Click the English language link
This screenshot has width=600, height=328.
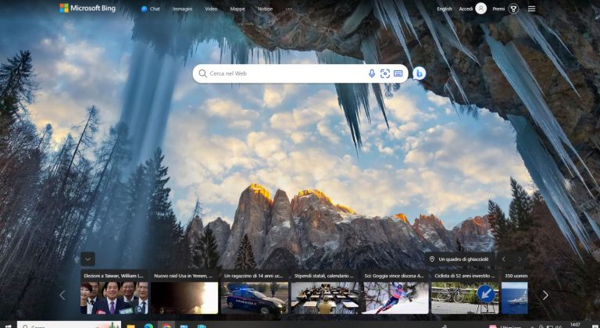coord(445,9)
